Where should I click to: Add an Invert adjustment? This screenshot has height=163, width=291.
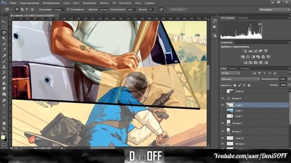tap(246, 62)
